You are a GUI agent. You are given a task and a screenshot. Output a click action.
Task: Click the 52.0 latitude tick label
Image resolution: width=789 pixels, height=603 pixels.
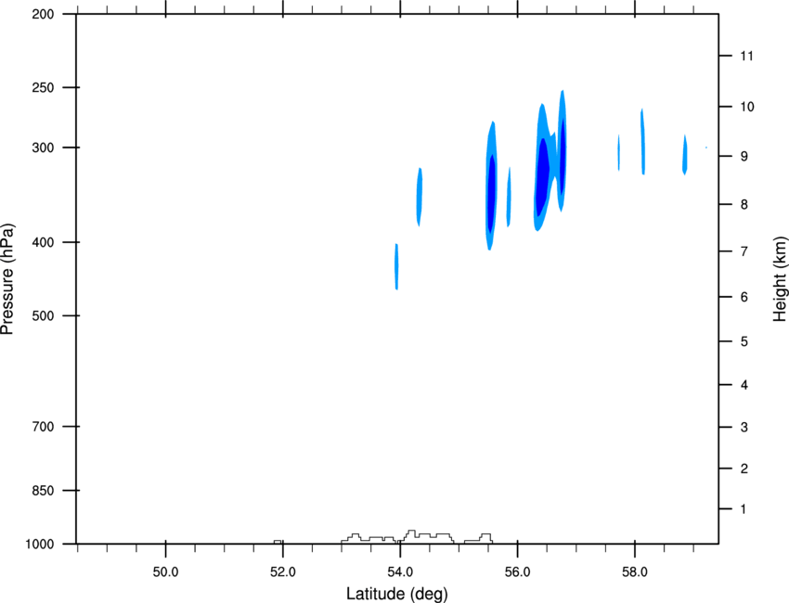coord(283,571)
